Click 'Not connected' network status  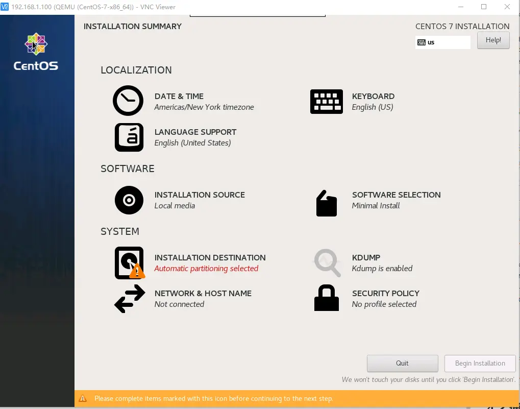[179, 304]
